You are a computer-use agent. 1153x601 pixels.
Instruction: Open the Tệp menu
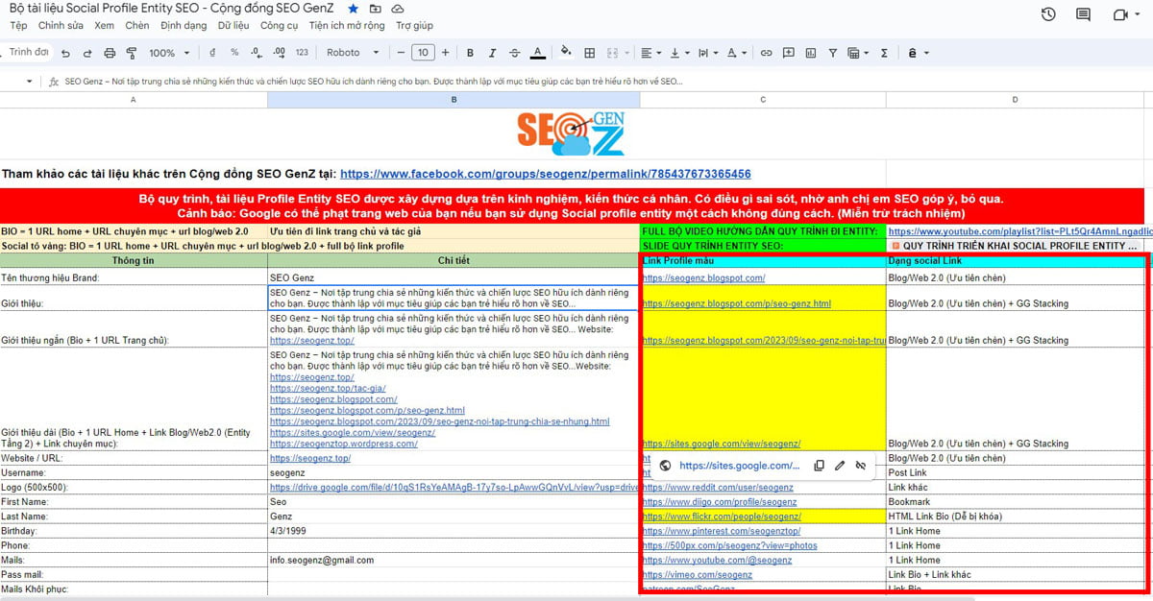[x=18, y=26]
